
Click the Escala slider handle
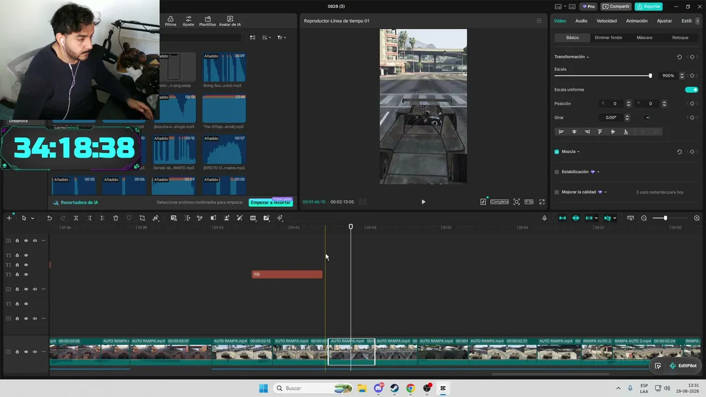[x=650, y=76]
